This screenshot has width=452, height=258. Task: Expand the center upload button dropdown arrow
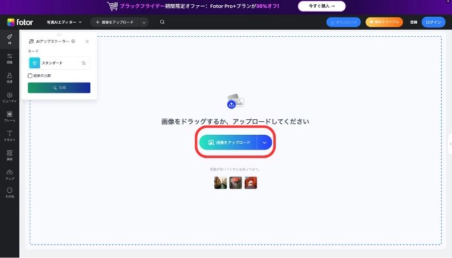pyautogui.click(x=264, y=143)
